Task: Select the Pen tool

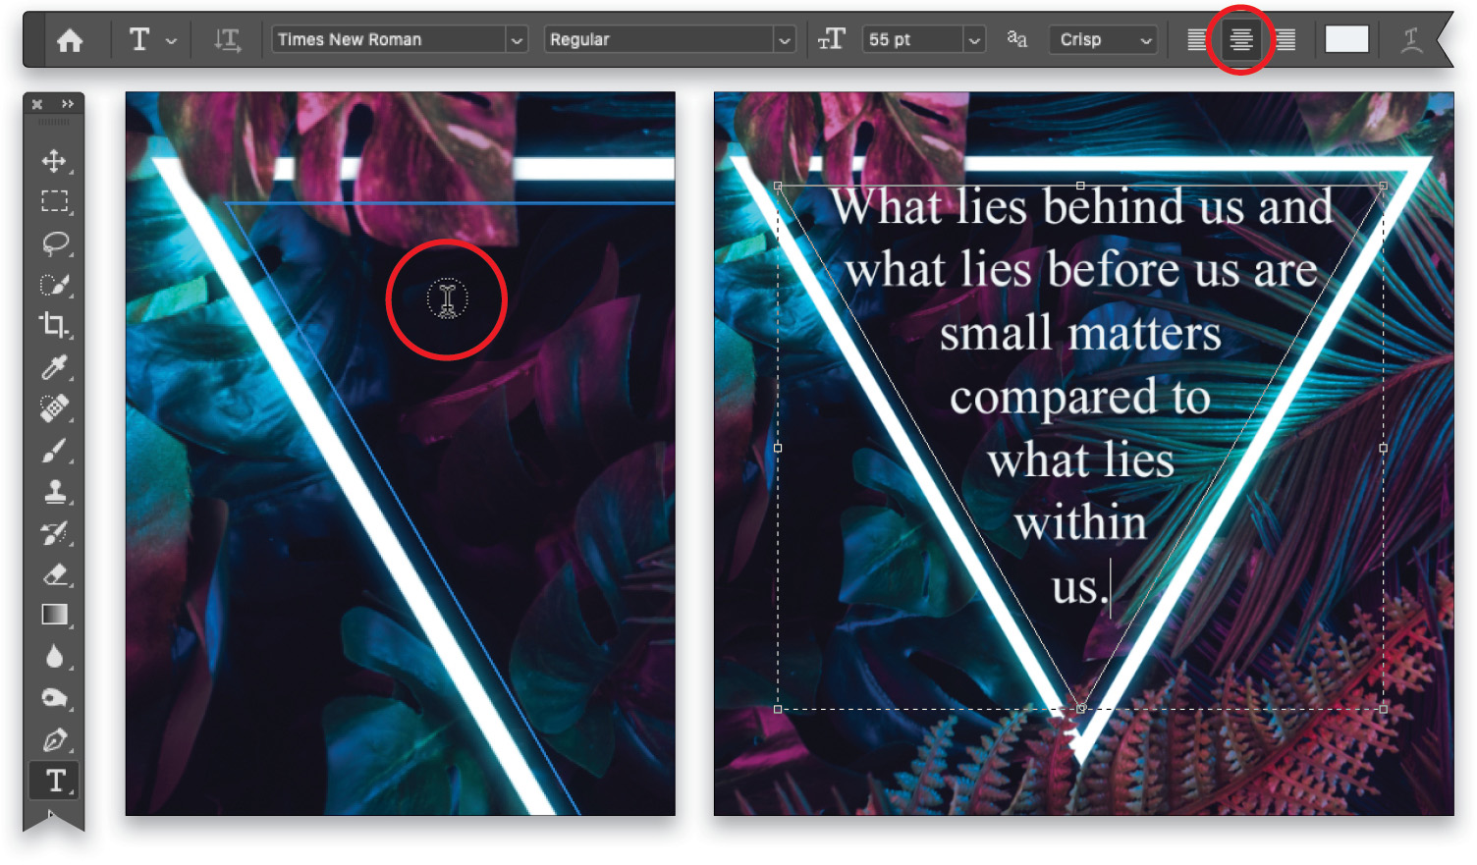Action: point(56,738)
